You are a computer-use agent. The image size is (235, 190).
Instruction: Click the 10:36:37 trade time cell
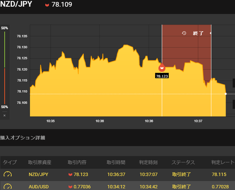tap(116, 174)
